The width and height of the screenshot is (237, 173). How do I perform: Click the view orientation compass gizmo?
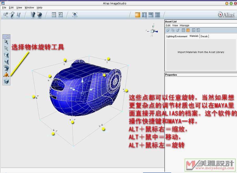pos(152,31)
